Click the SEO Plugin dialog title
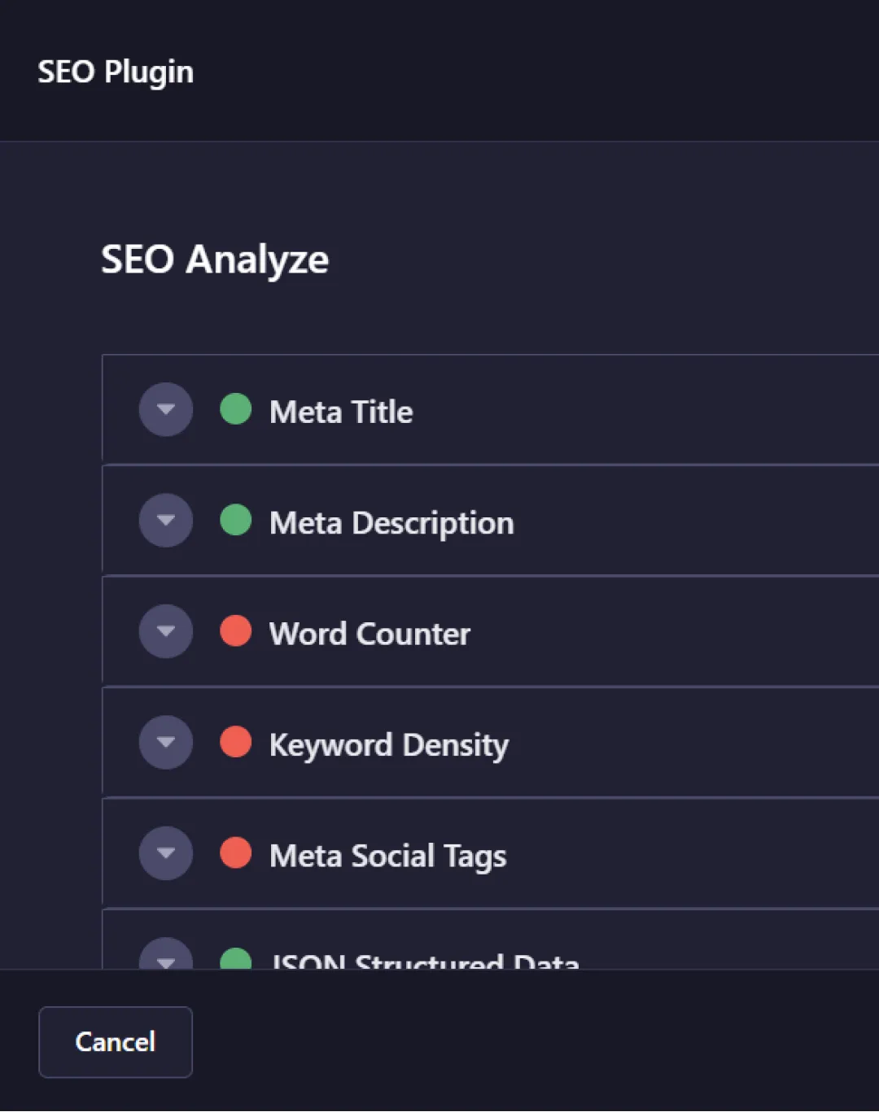879x1112 pixels. (x=116, y=72)
